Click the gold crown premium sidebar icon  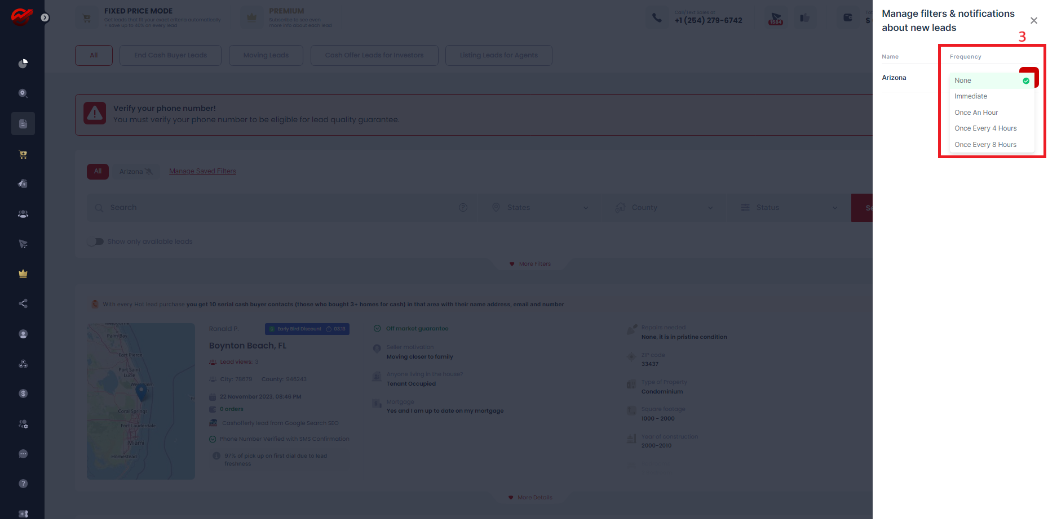[23, 274]
